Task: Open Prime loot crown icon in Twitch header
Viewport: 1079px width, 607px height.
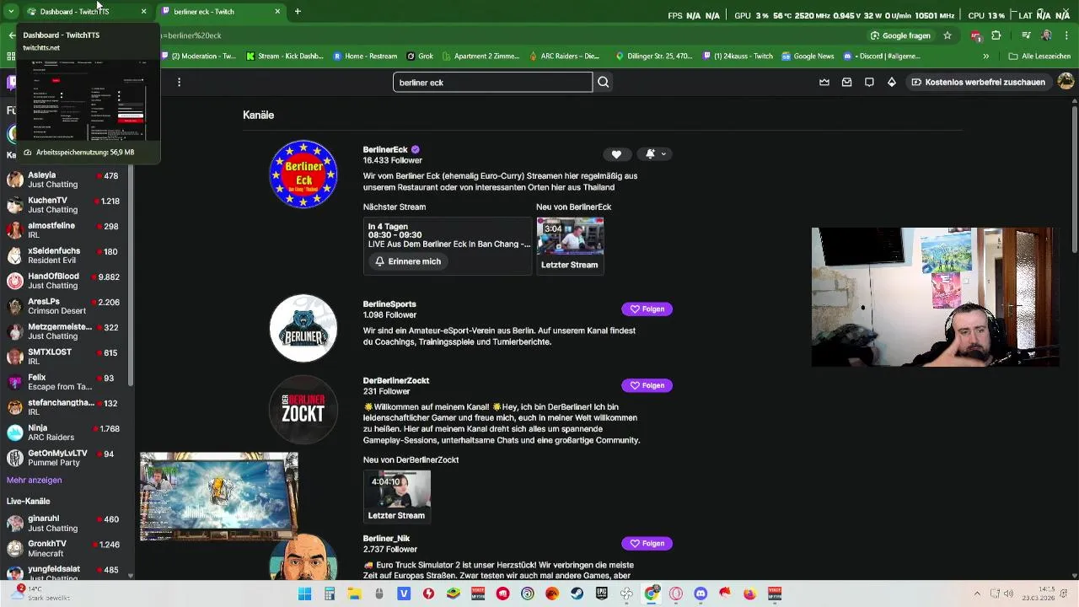Action: coord(824,82)
